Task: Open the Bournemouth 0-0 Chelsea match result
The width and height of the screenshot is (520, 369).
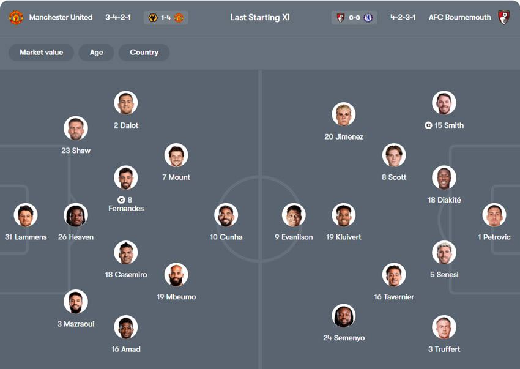Action: click(x=355, y=18)
